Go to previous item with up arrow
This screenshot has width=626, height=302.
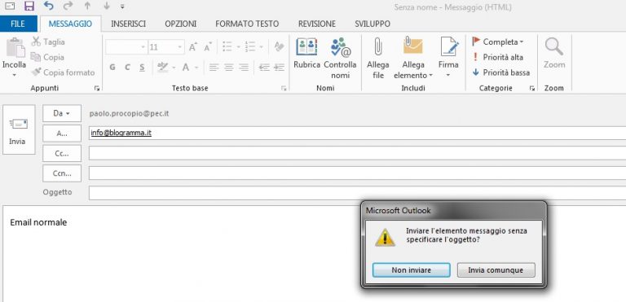[x=87, y=6]
